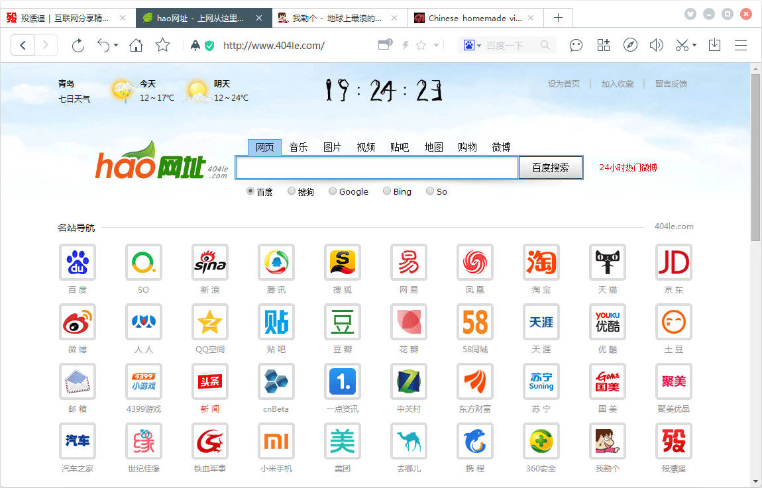762x488 pixels.
Task: Open the Youku 优酷 icon
Action: click(608, 322)
